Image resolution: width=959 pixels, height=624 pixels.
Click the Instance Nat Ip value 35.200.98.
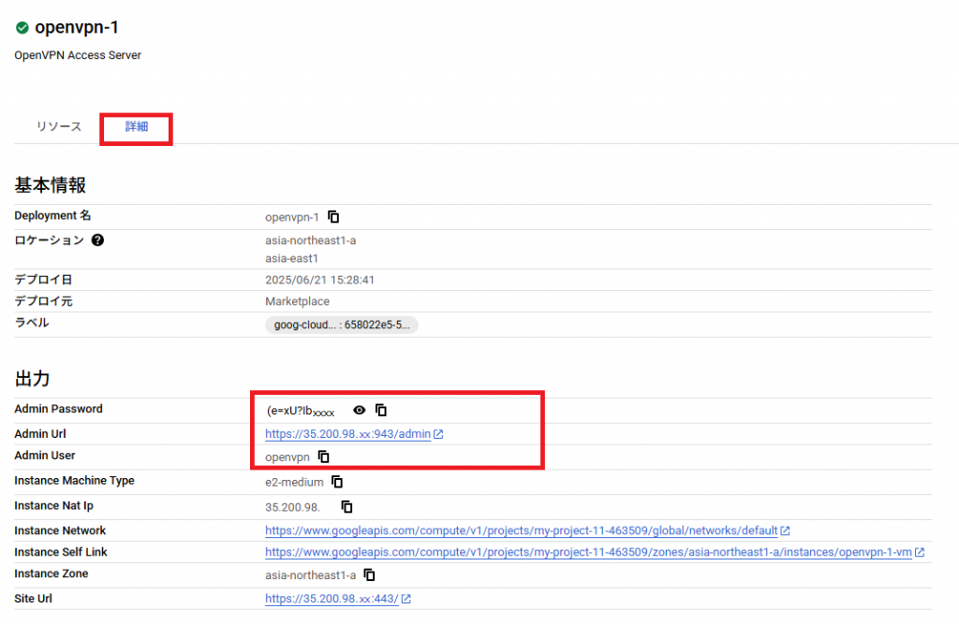[x=292, y=507]
